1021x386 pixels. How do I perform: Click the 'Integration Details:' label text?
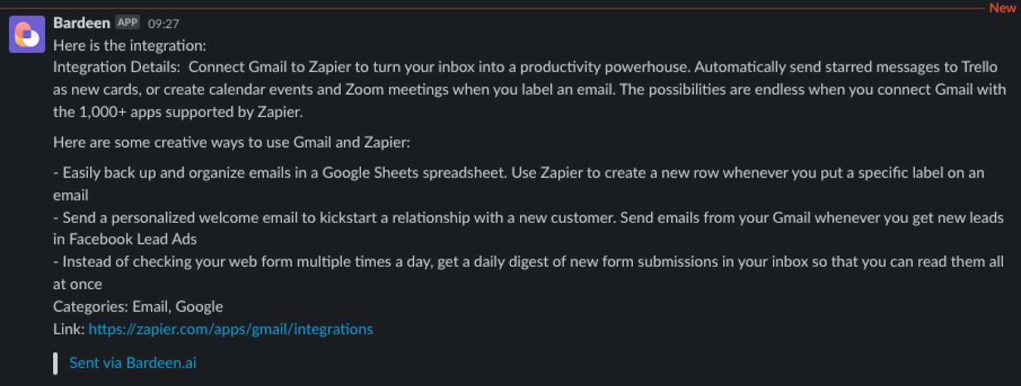(117, 68)
